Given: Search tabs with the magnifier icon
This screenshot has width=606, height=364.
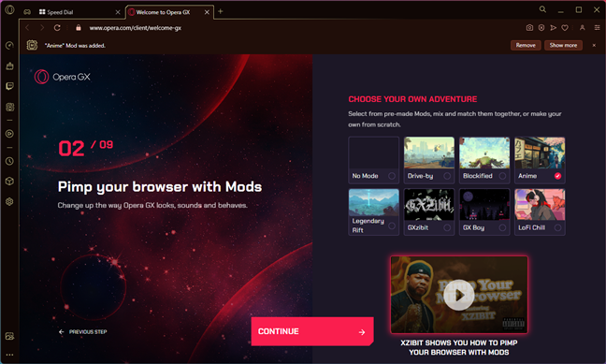Looking at the screenshot, I should tap(542, 9).
